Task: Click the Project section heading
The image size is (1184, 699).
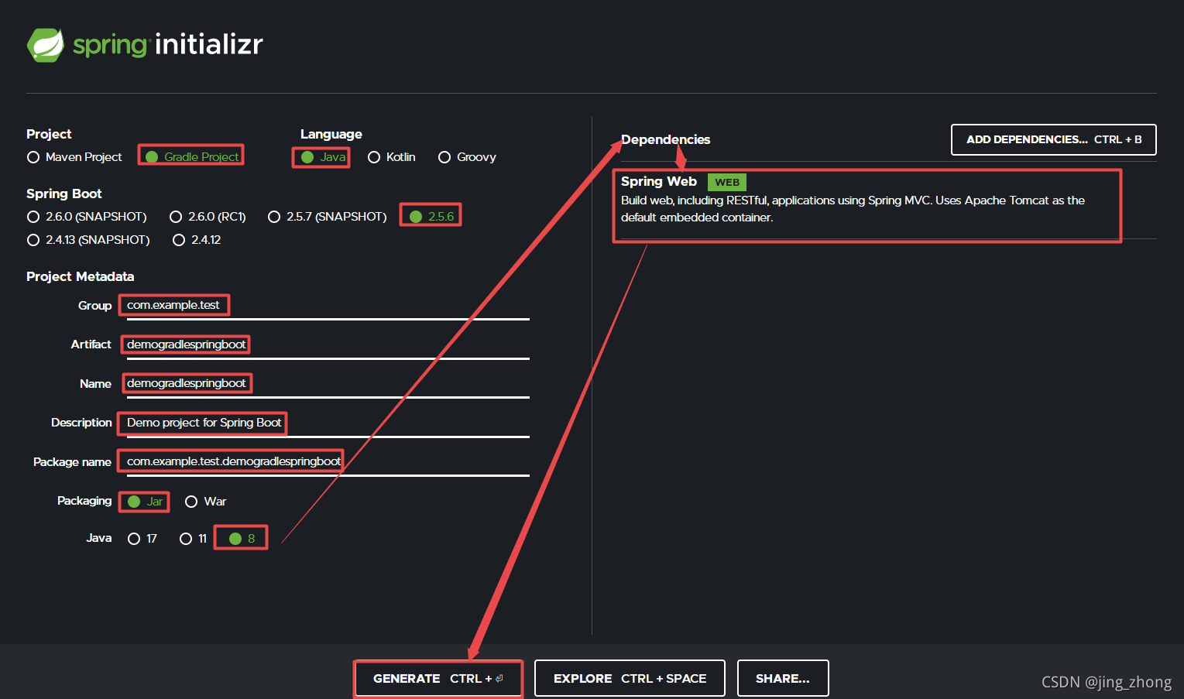Action: pyautogui.click(x=49, y=134)
